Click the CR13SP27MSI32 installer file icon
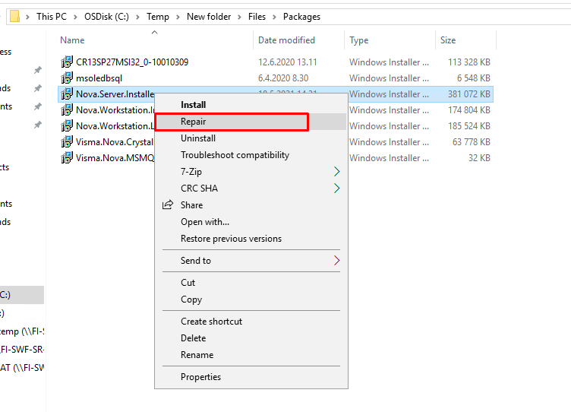Screen dimensions: 571x412 click(68, 62)
